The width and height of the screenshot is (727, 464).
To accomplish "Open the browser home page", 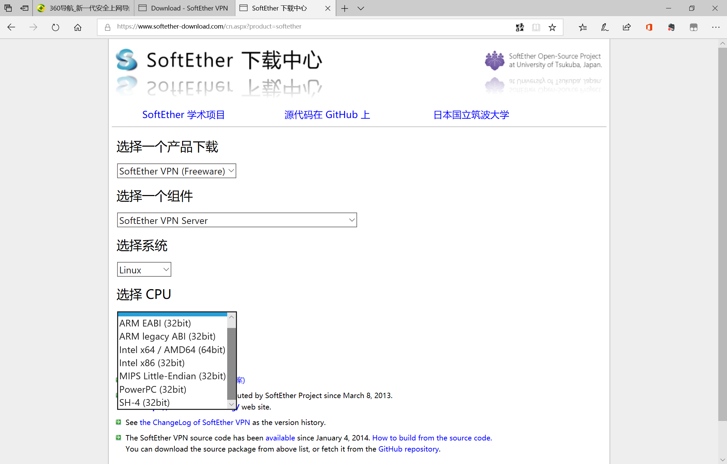I will pos(78,27).
